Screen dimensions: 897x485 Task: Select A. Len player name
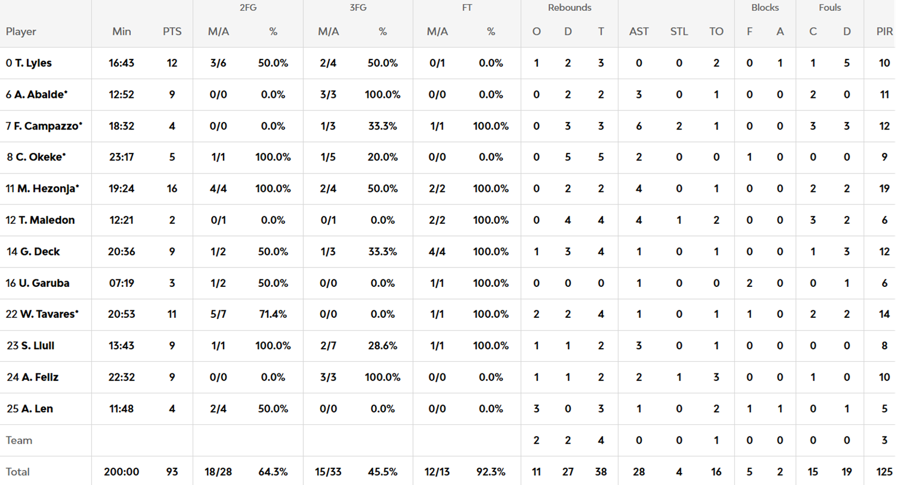[x=37, y=408]
